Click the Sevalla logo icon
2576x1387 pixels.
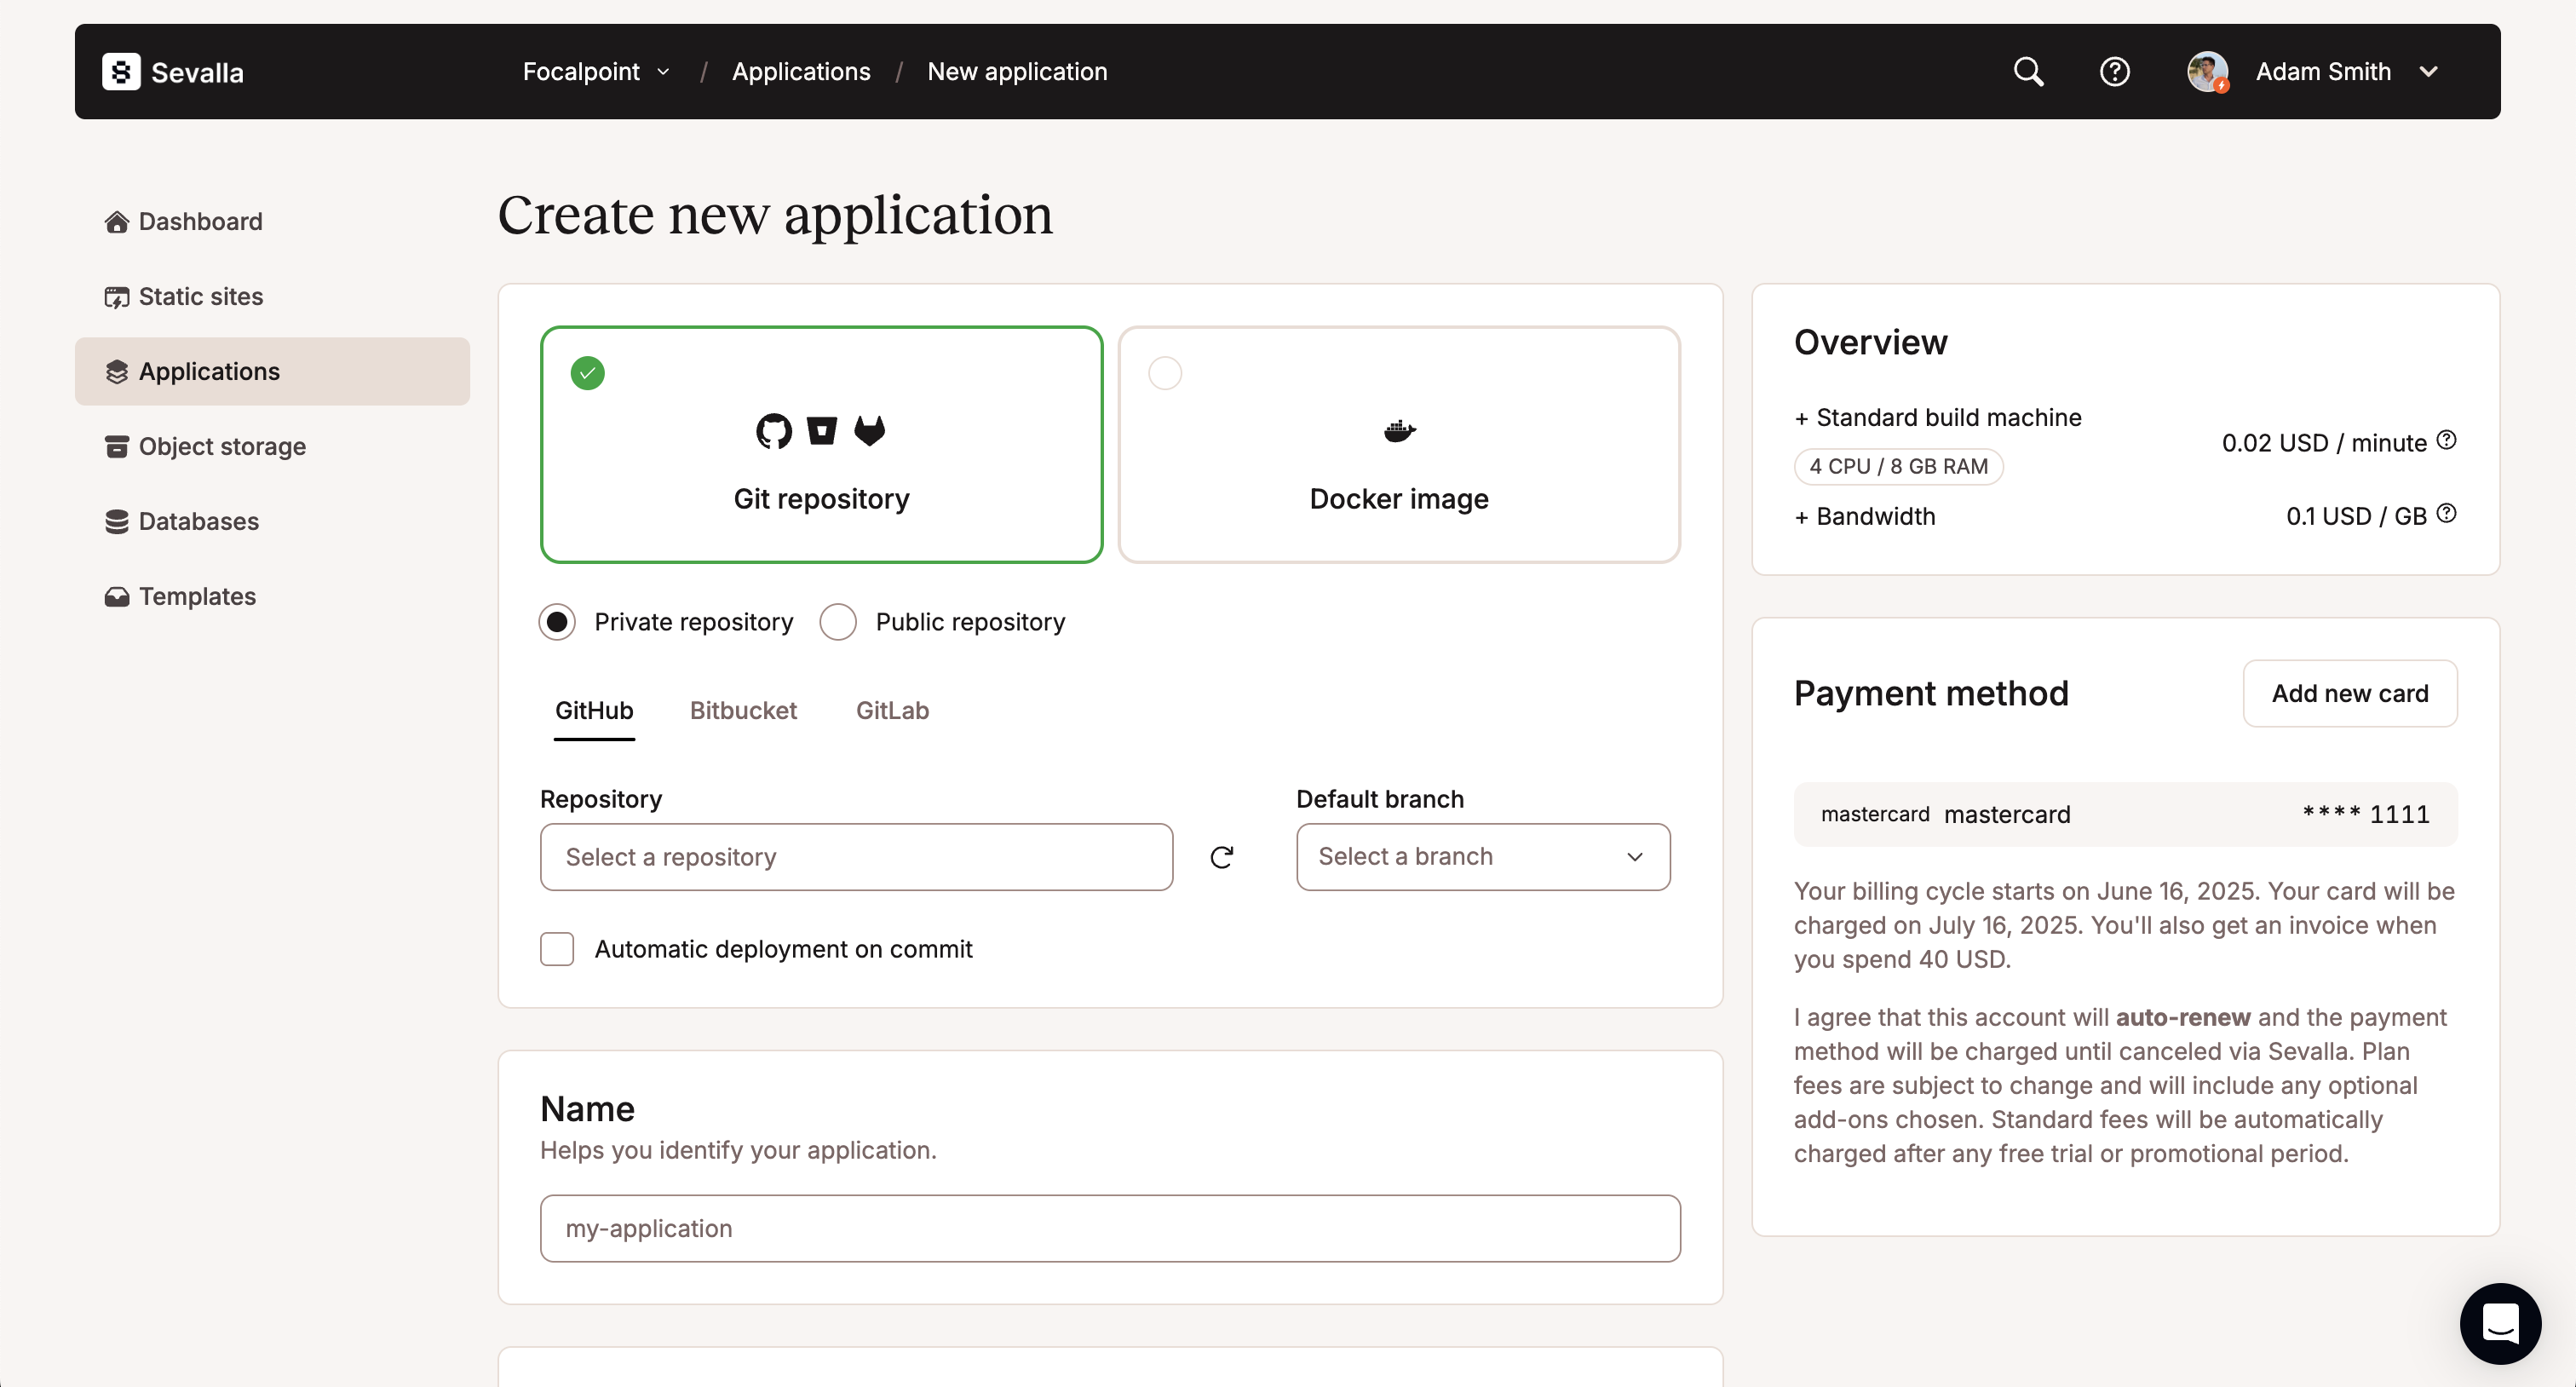click(x=121, y=72)
